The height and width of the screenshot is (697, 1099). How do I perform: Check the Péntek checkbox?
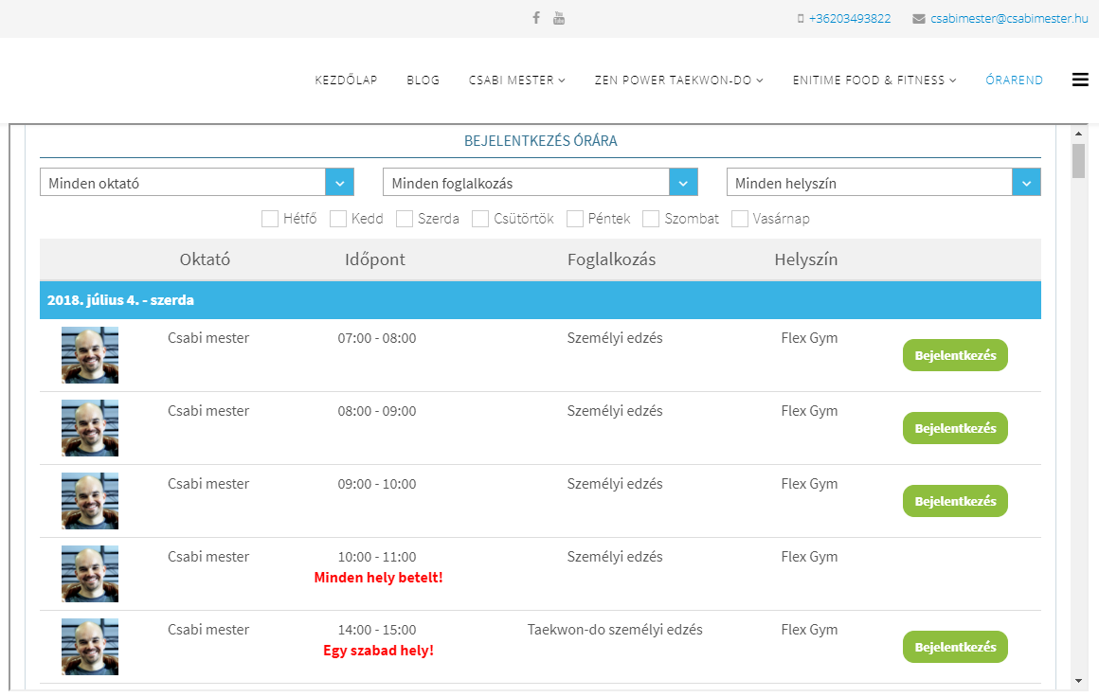(x=575, y=219)
